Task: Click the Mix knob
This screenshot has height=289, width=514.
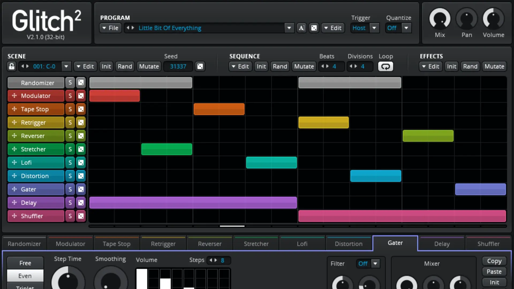Action: click(x=440, y=19)
